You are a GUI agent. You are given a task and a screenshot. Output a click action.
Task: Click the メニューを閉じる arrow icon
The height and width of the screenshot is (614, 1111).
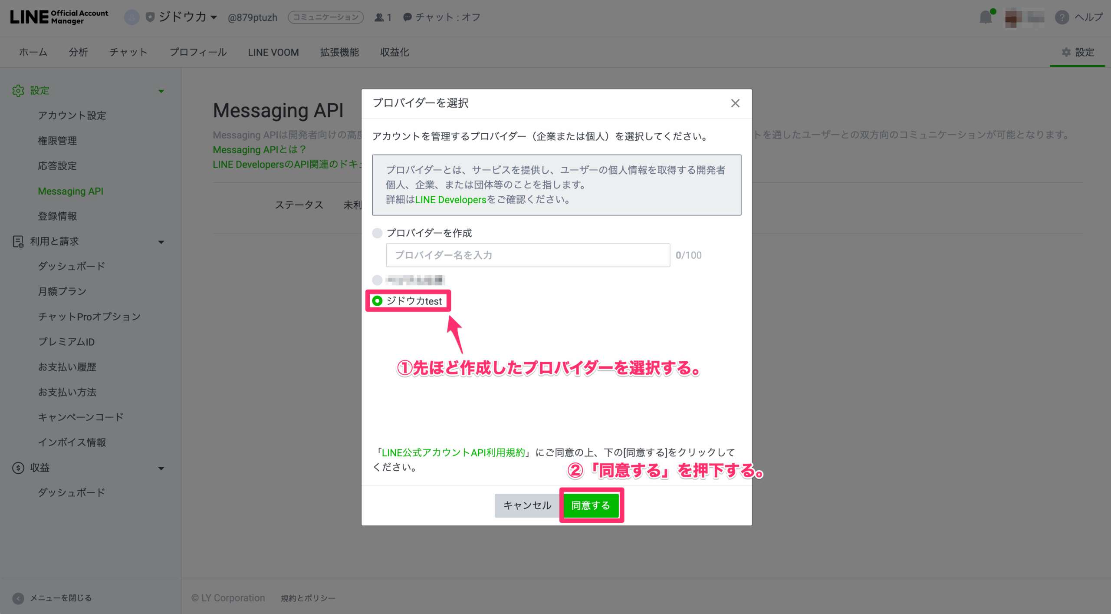[x=18, y=598]
